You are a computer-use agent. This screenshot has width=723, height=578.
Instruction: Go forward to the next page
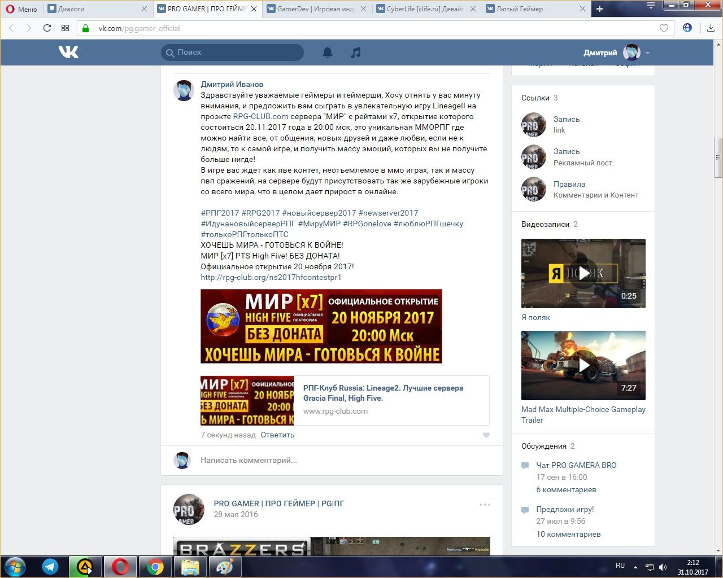point(29,28)
